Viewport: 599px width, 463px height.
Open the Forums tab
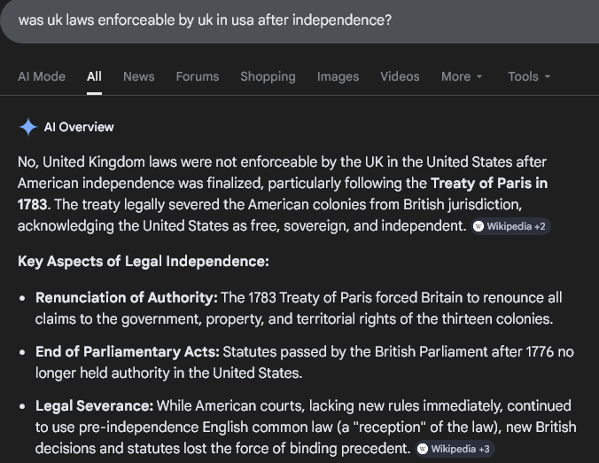coord(198,76)
